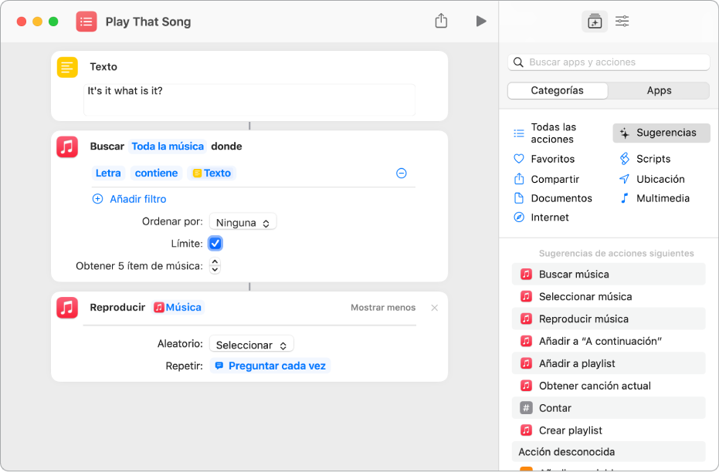Add the Buscar música action

pyautogui.click(x=609, y=275)
